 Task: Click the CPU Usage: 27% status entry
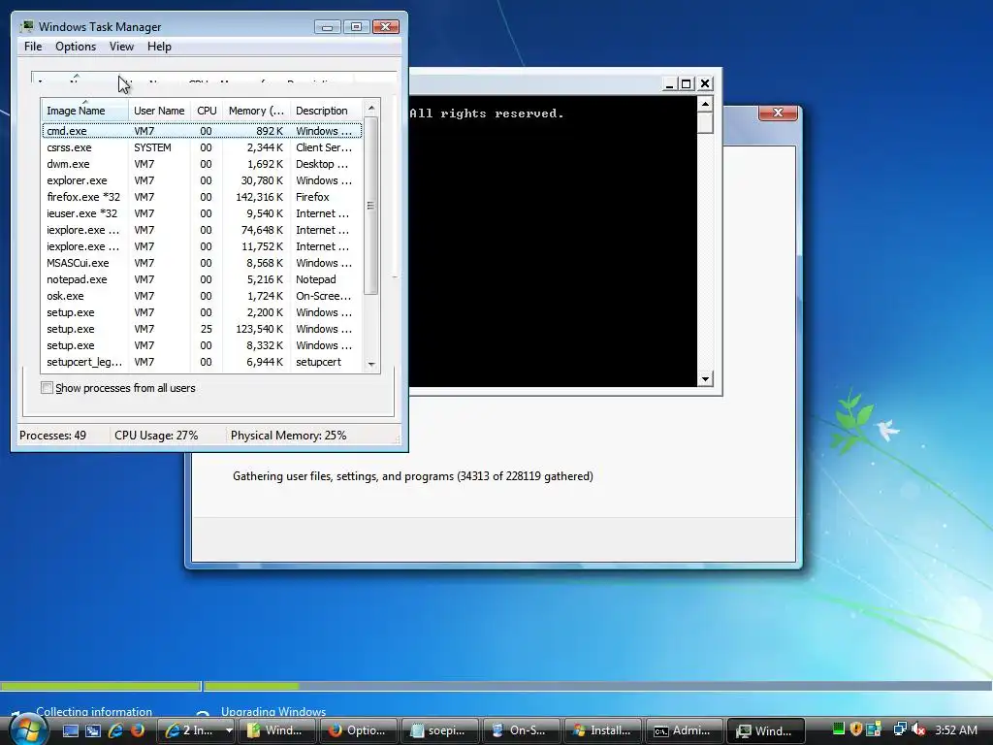click(156, 436)
